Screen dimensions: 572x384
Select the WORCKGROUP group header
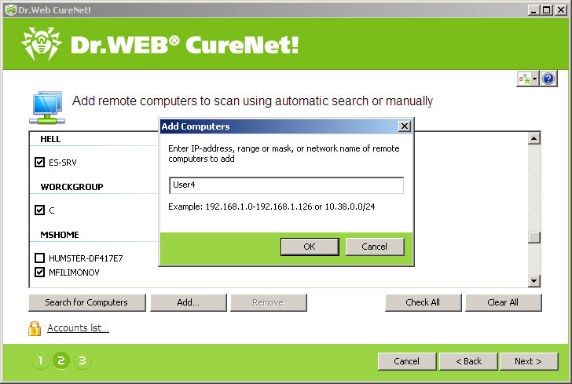[71, 187]
